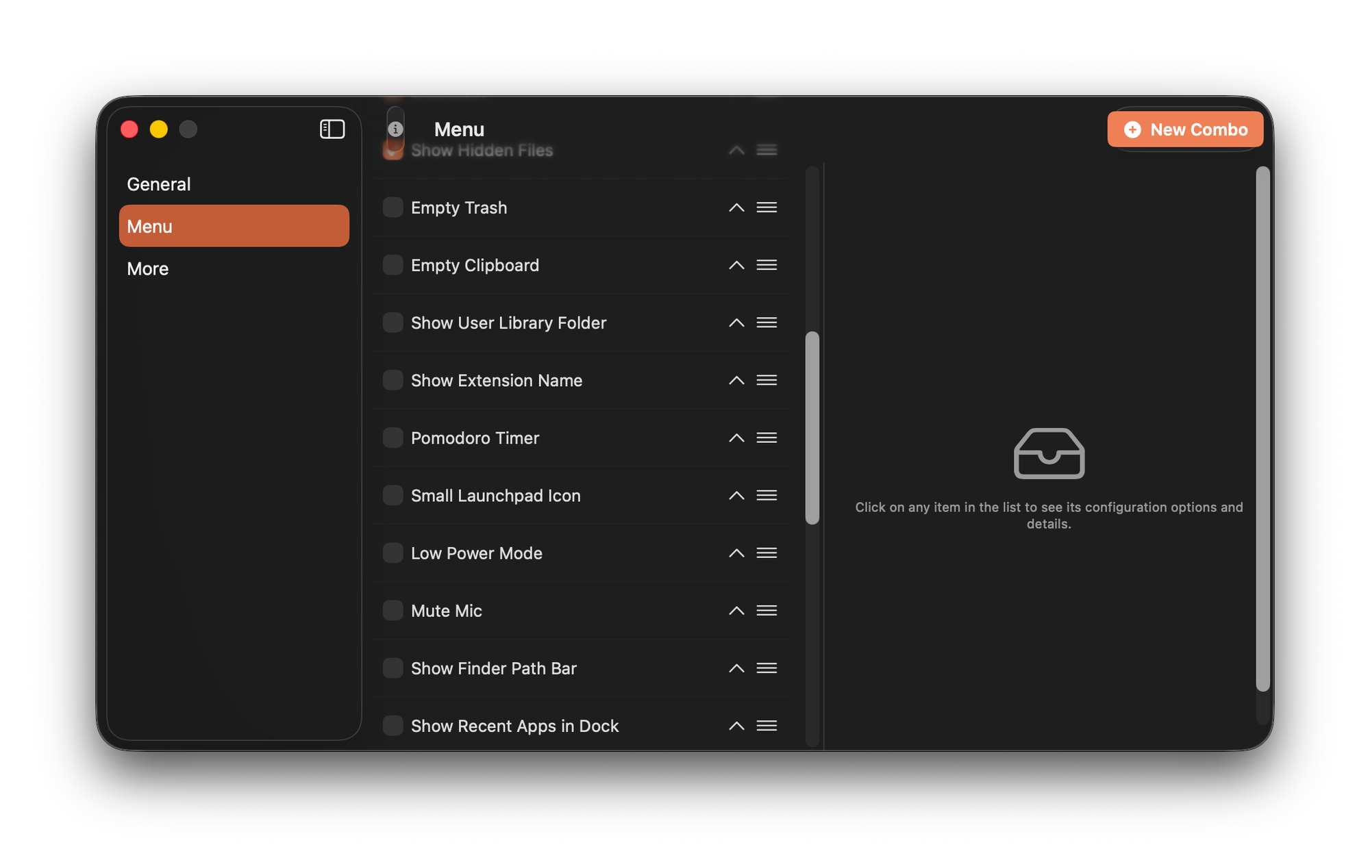Enable the Empty Clipboard checkbox
This screenshot has width=1370, height=847.
(393, 265)
